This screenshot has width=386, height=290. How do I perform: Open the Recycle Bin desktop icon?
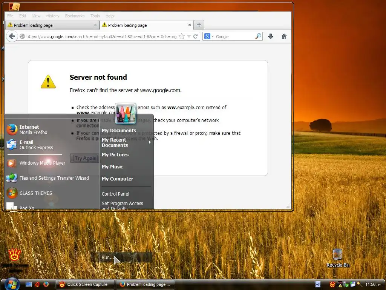pyautogui.click(x=338, y=255)
